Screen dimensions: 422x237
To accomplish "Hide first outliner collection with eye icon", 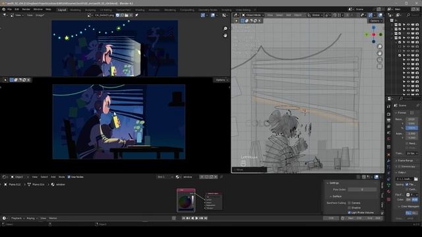I will tap(408, 25).
